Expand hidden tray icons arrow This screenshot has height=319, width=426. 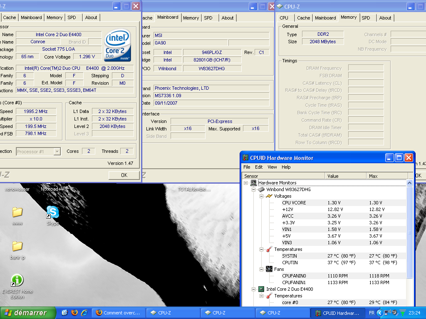click(379, 313)
